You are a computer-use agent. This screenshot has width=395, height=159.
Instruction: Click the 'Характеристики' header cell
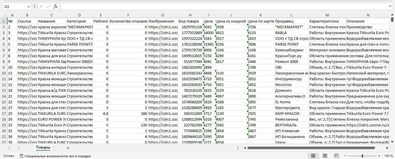point(327,21)
